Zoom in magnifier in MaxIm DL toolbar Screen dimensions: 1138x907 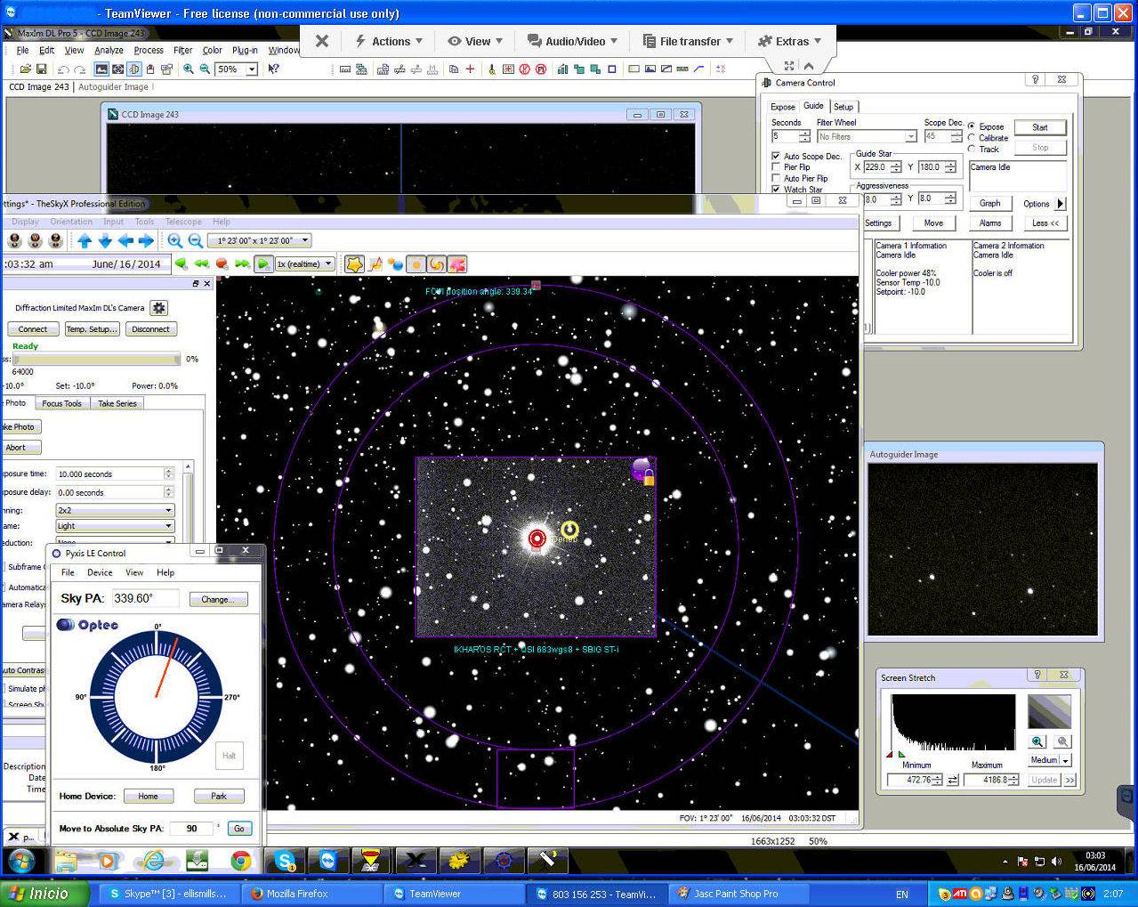[188, 69]
